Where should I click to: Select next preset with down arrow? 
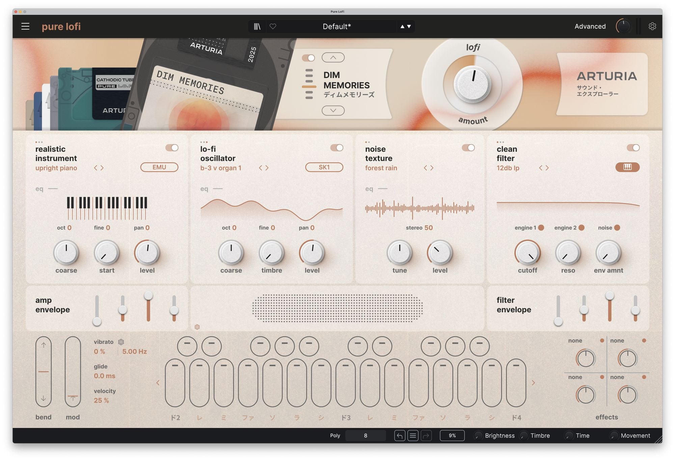(x=409, y=26)
